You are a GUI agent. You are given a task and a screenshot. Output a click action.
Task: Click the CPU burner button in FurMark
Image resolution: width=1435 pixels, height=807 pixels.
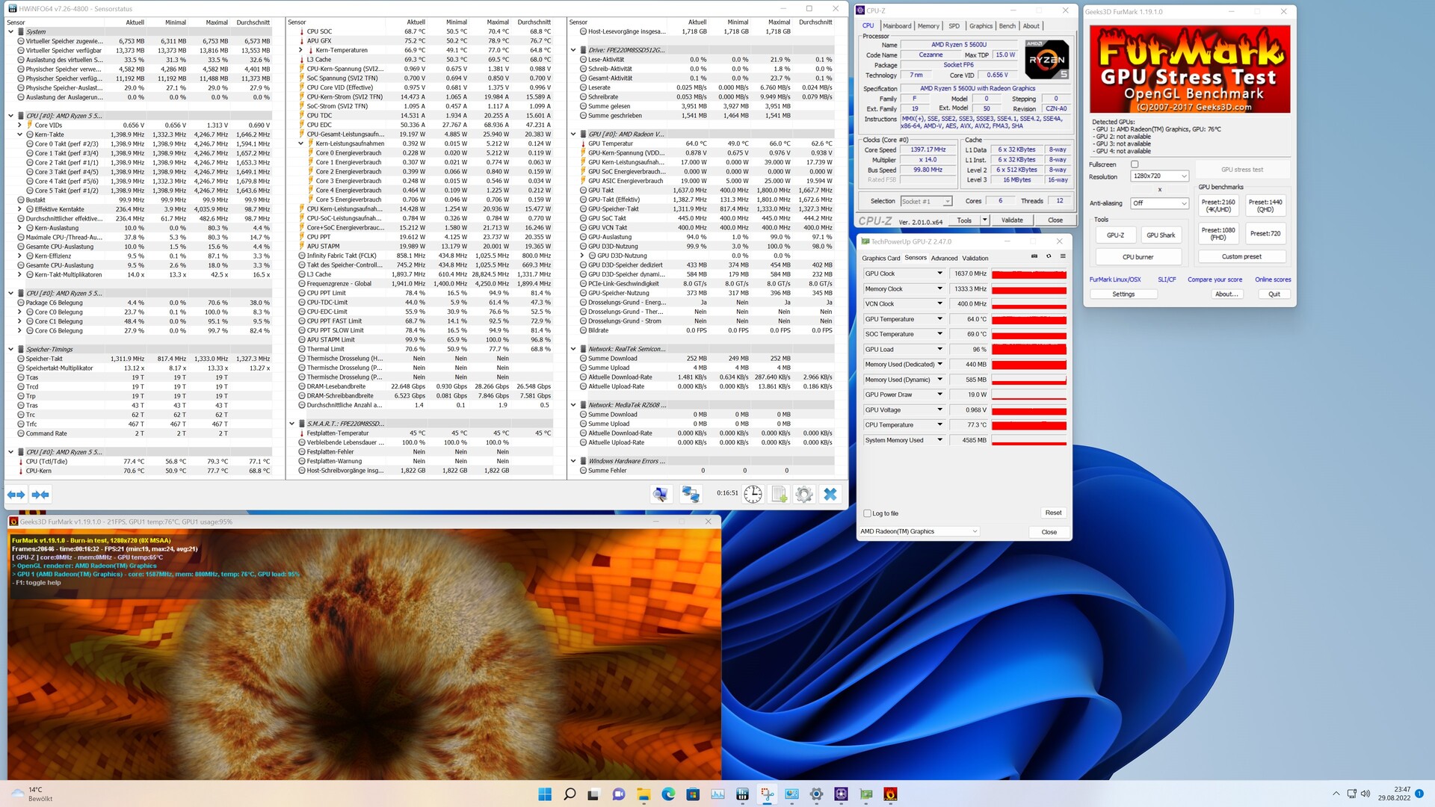pyautogui.click(x=1138, y=257)
